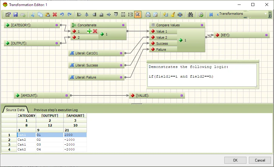Click the [AMOUNT] column header
The width and height of the screenshot is (274, 167).
(x=75, y=116)
